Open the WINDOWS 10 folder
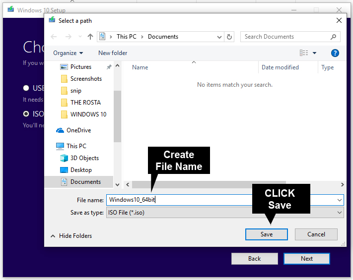Screen dimensions: 353x280 88,114
